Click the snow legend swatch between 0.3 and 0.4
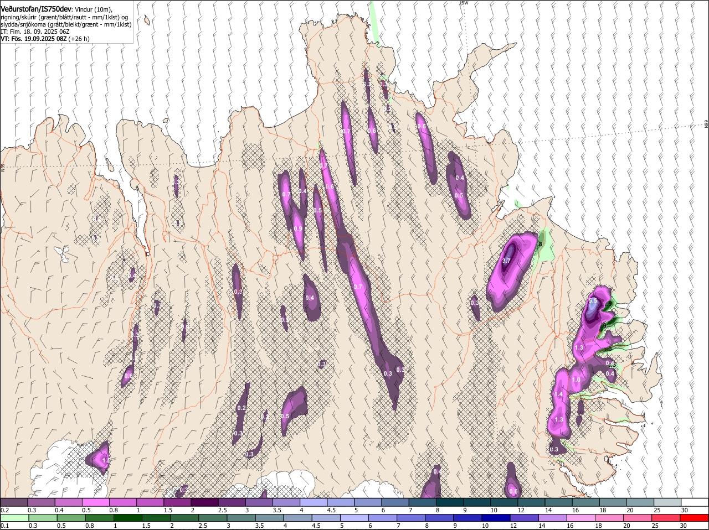Screen dimensions: 709x530 click(41, 502)
